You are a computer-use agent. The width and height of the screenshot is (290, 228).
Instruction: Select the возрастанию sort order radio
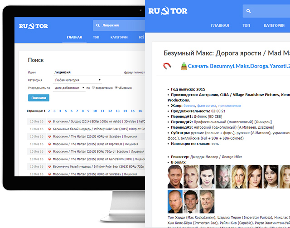[x=93, y=87]
